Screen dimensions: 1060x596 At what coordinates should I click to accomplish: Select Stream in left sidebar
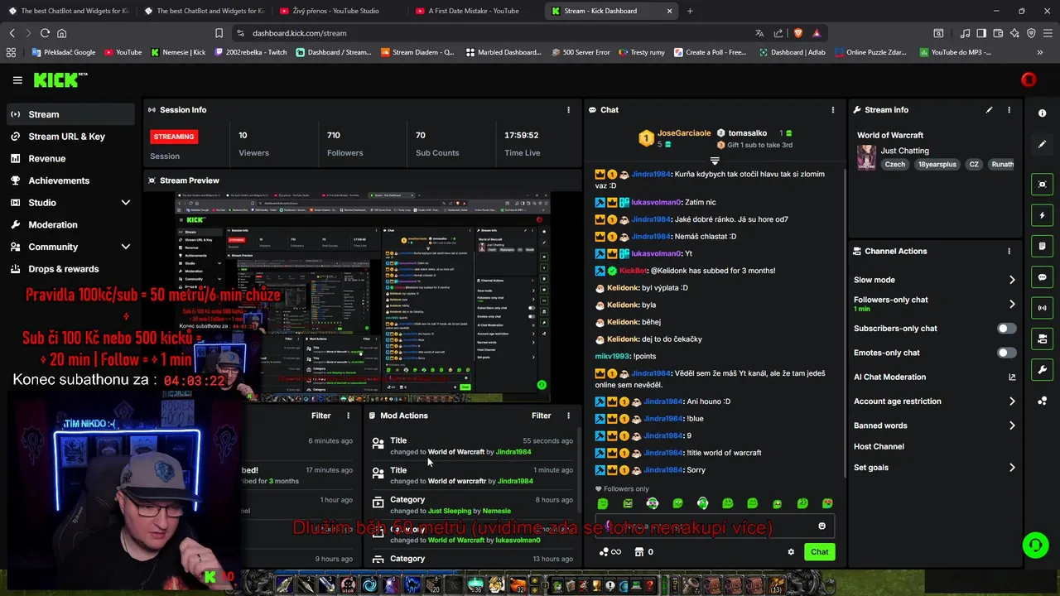[x=70, y=114]
